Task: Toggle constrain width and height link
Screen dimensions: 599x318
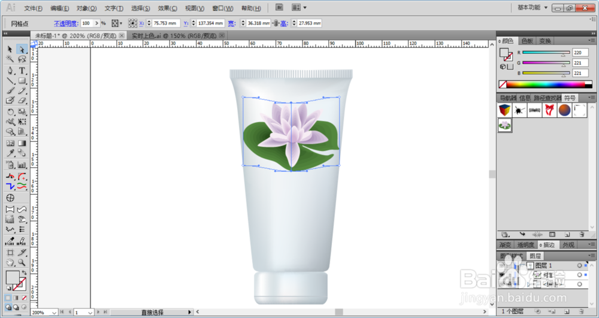Action: [x=276, y=23]
